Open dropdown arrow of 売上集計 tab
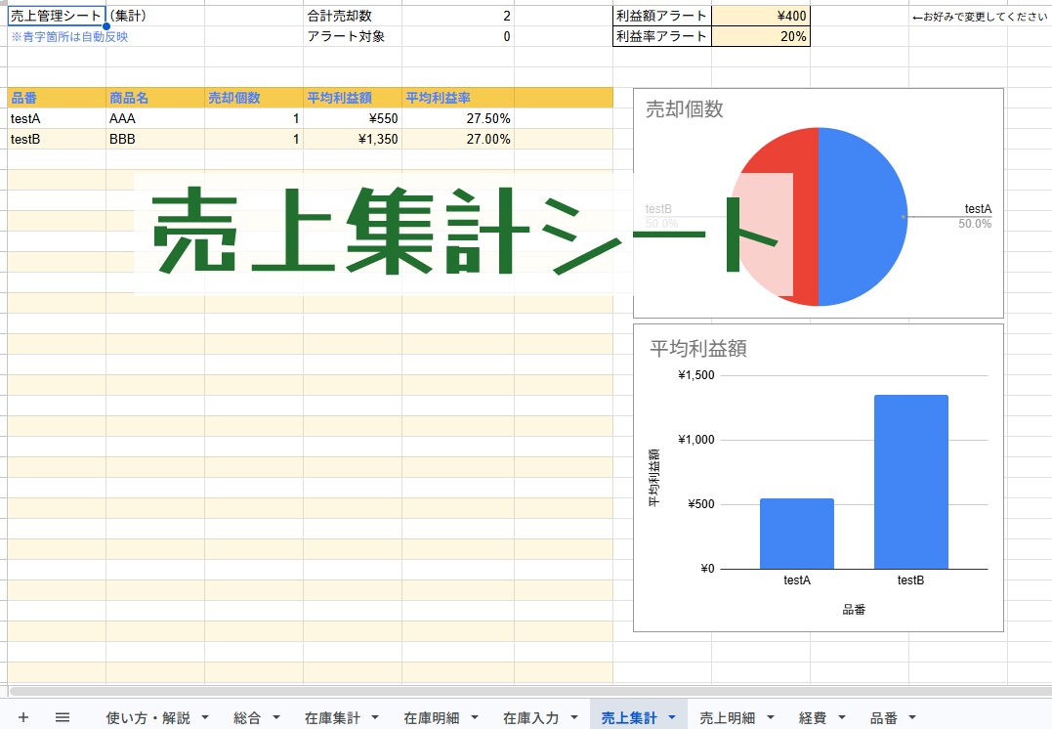 coord(672,717)
